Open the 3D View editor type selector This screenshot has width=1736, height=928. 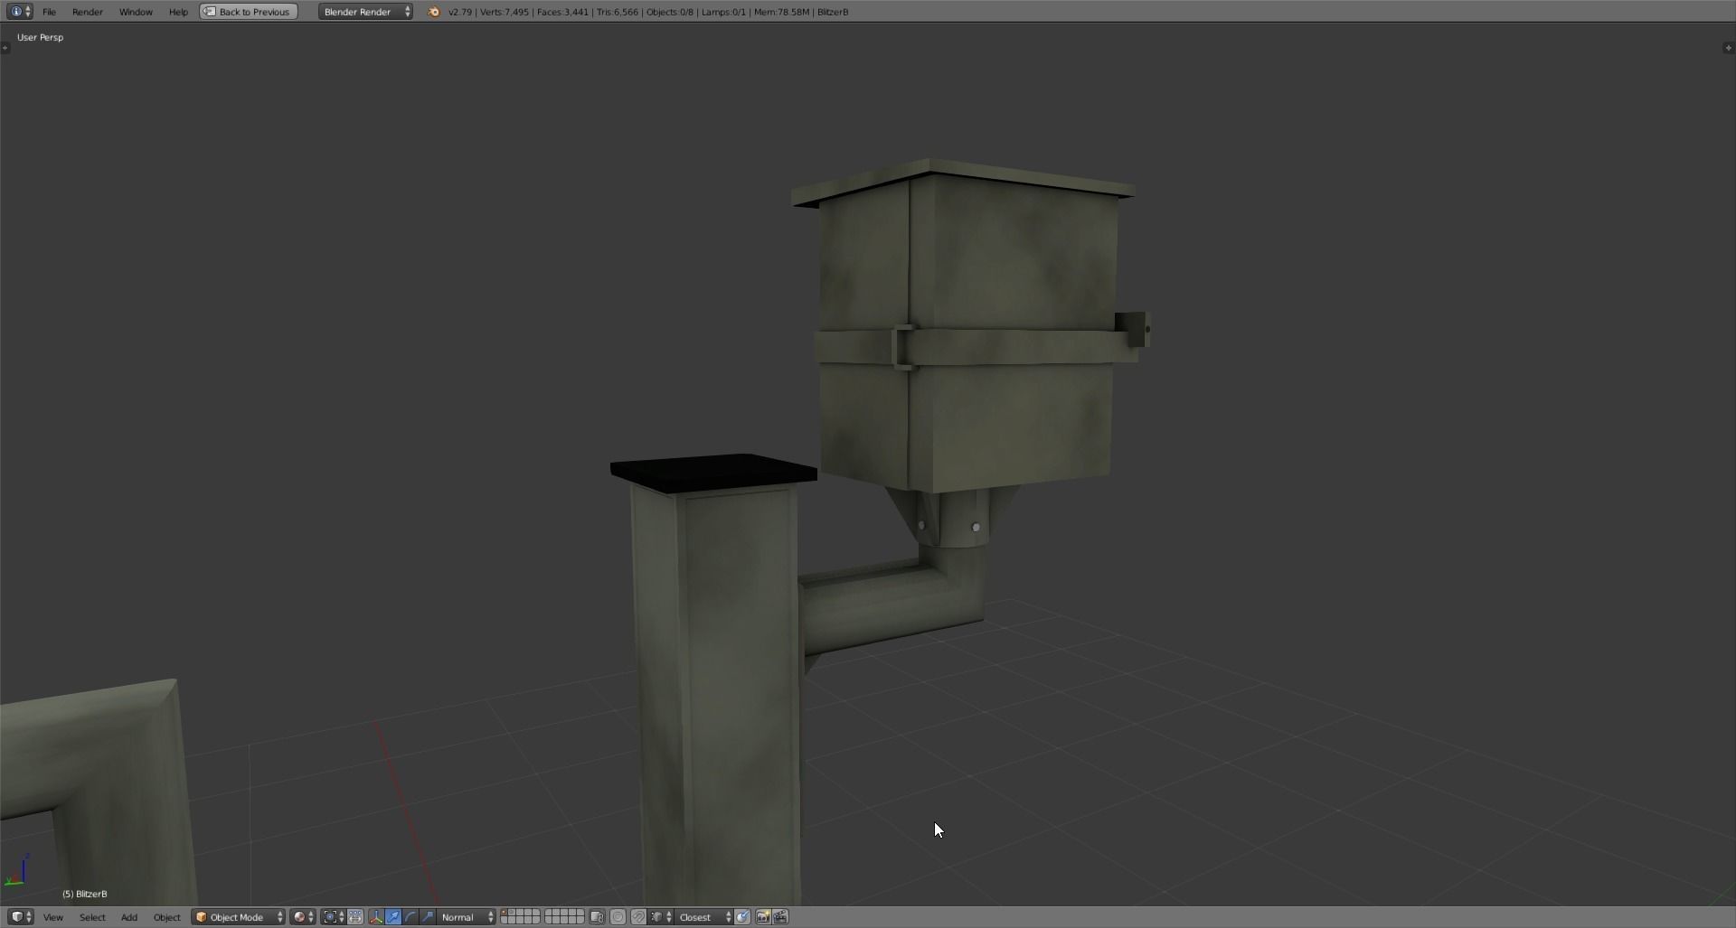pyautogui.click(x=20, y=917)
